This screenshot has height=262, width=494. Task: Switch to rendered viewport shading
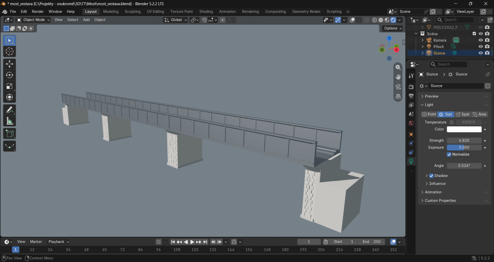click(393, 20)
